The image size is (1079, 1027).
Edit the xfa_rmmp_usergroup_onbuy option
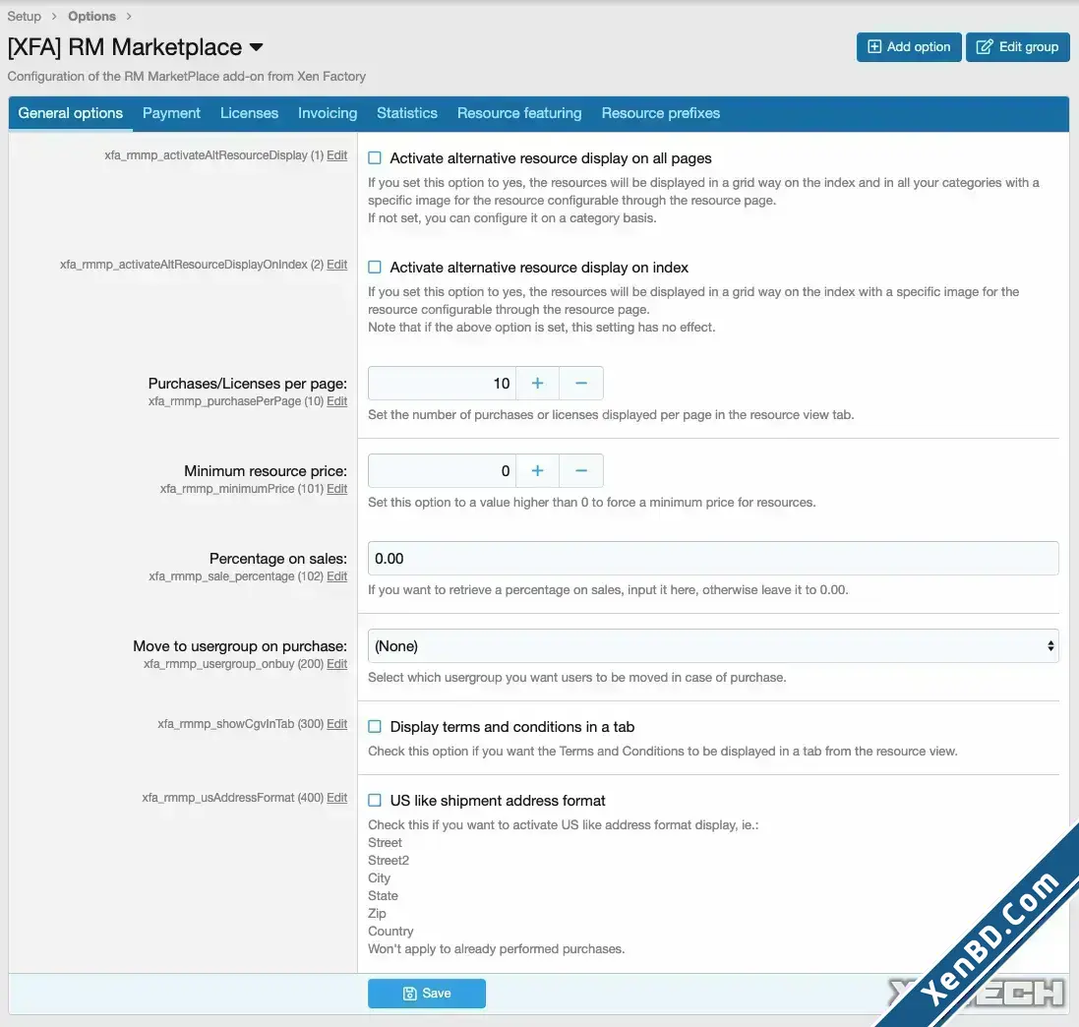coord(337,664)
